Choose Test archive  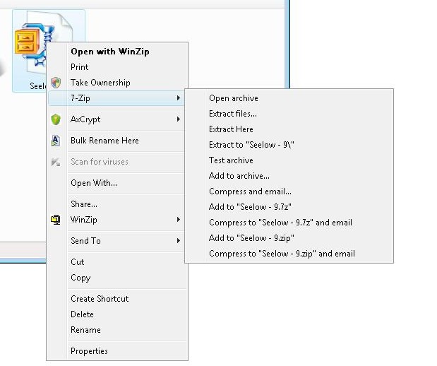231,160
